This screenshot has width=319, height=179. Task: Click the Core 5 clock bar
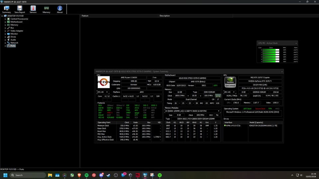click(x=271, y=61)
